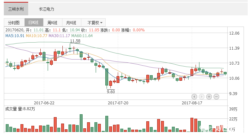The image size is (250, 137).
Task: Click the chart scroll-left arrow icon
Action: [x=194, y=97]
